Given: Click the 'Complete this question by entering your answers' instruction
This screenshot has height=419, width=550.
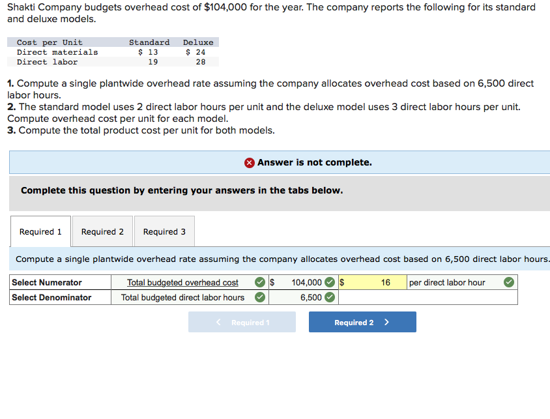Looking at the screenshot, I should coord(182,190).
